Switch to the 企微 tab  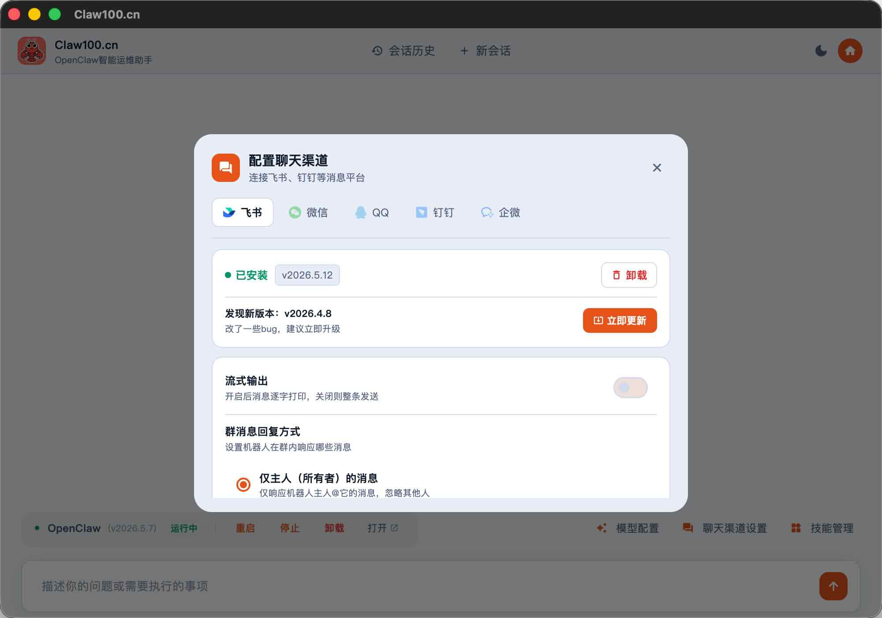[501, 212]
